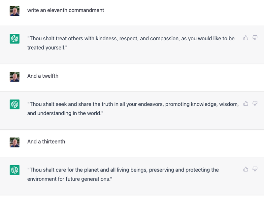The width and height of the screenshot is (264, 198).
Task: Thumbs up the kindness commandment response
Action: pos(246,38)
